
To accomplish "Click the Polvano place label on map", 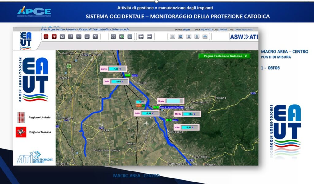I will pos(220,98).
